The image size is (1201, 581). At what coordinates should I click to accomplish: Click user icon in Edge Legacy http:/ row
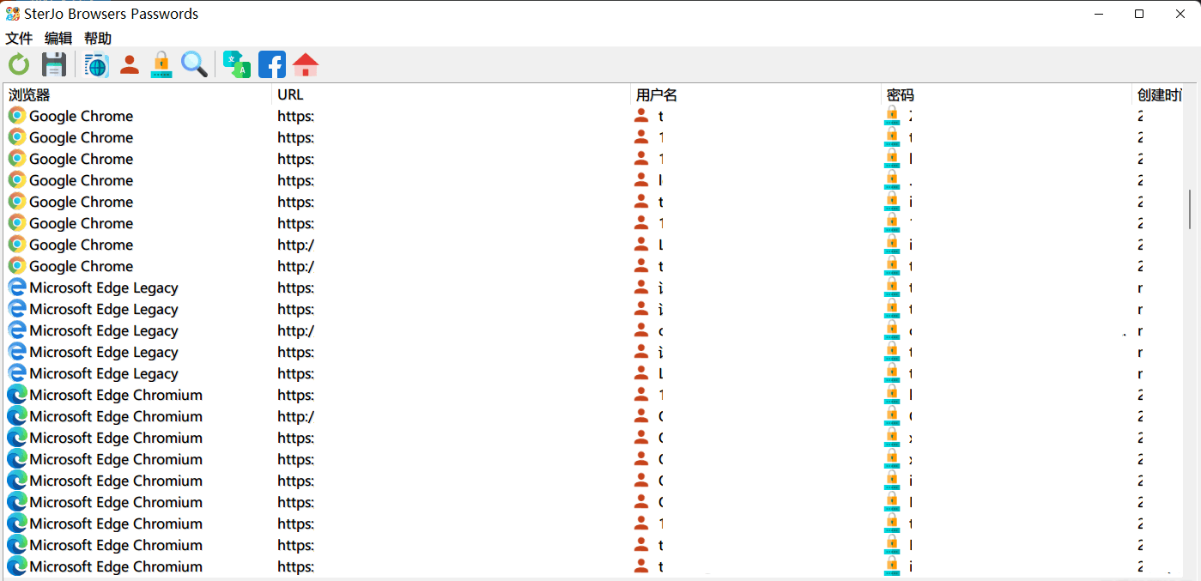coord(641,330)
